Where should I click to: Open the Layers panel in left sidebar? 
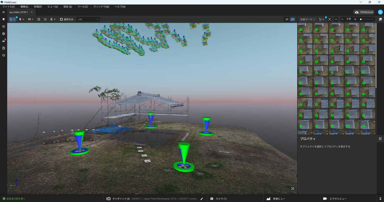click(x=3, y=19)
